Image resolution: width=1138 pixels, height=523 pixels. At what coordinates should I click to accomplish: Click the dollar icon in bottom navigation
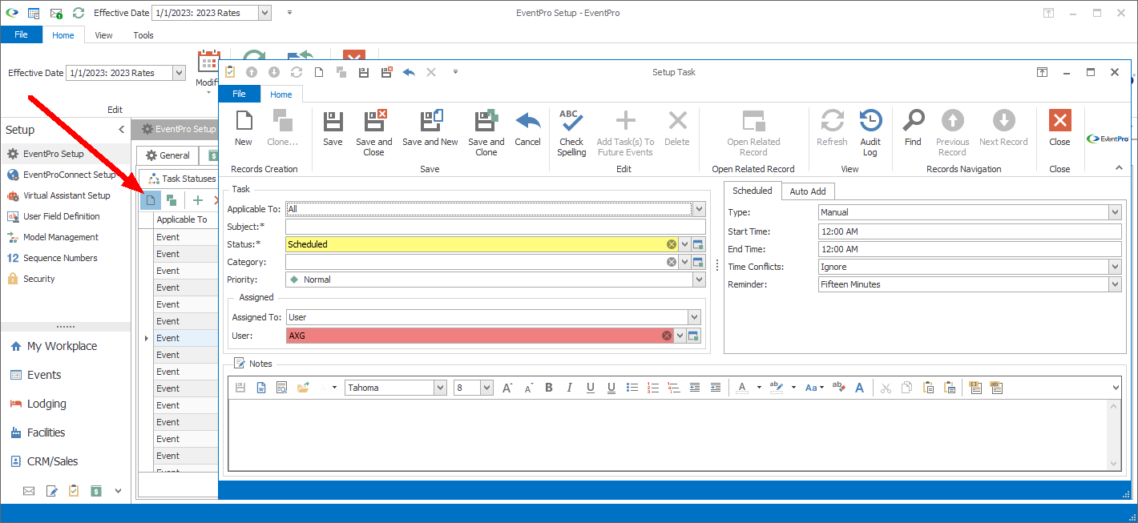click(x=96, y=491)
